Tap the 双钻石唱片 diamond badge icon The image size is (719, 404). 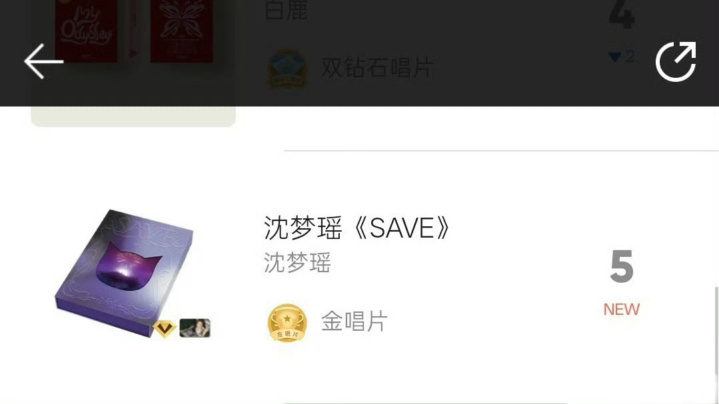coord(287,69)
